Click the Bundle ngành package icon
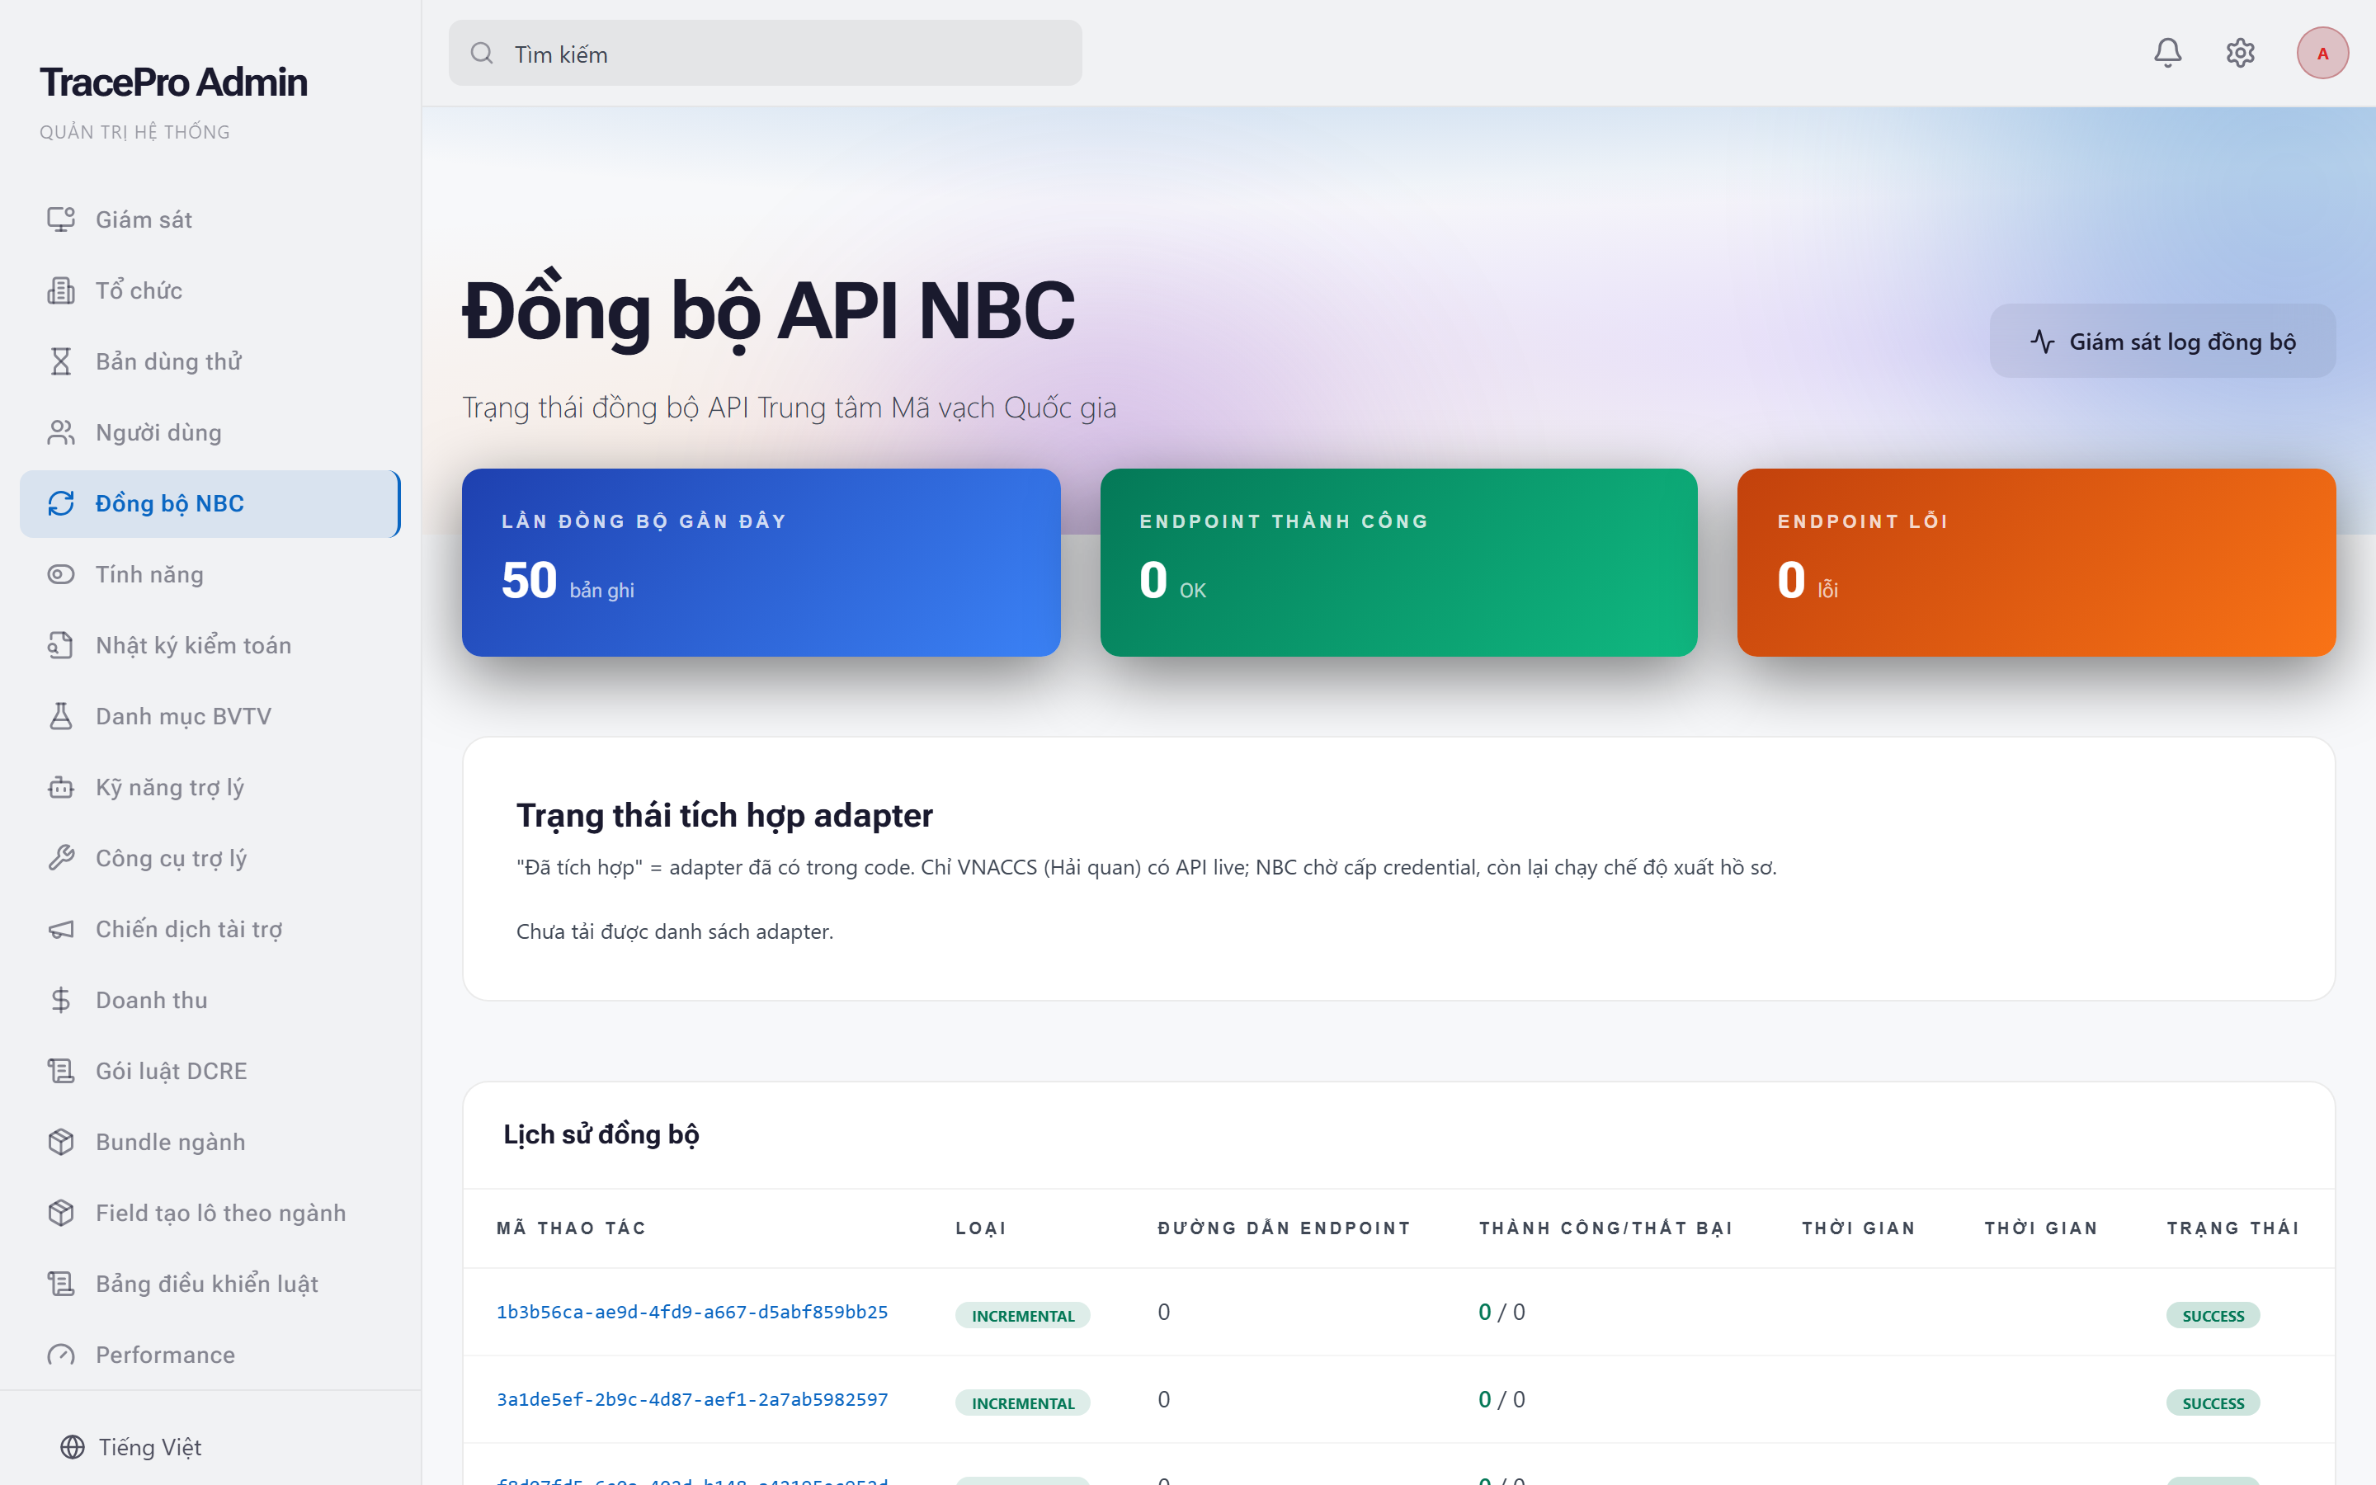The width and height of the screenshot is (2376, 1485). [x=61, y=1141]
